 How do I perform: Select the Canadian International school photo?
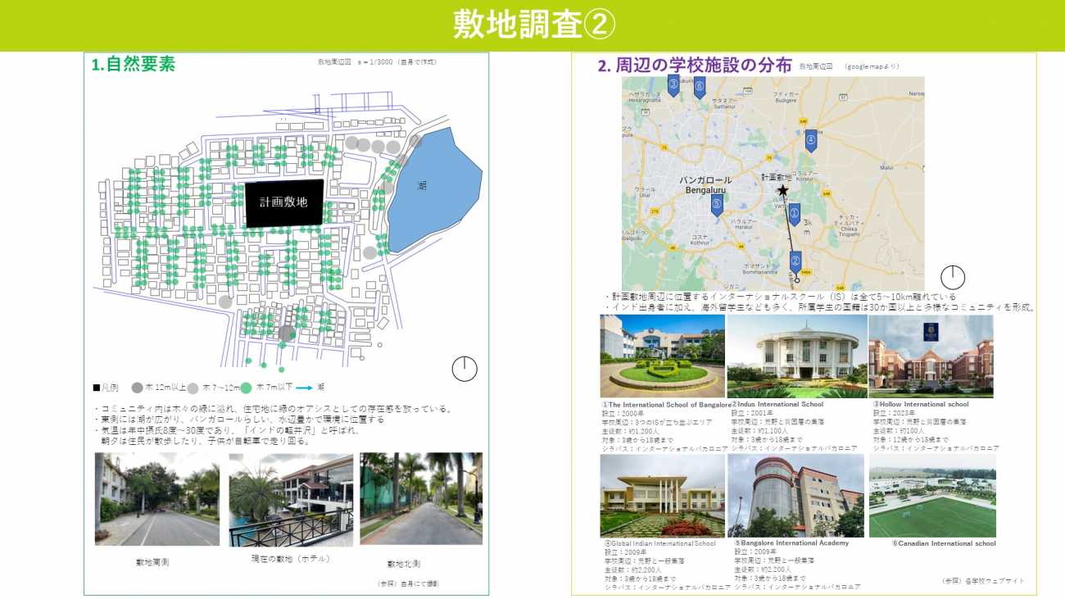tap(931, 496)
